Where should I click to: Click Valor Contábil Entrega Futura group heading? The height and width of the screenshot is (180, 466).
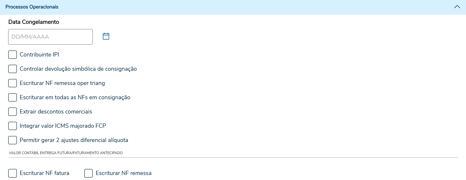coord(66,153)
